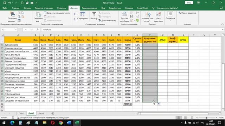Open the Formulas tab (Формулы)
Viewport: 225px width, 126px height.
click(62, 8)
